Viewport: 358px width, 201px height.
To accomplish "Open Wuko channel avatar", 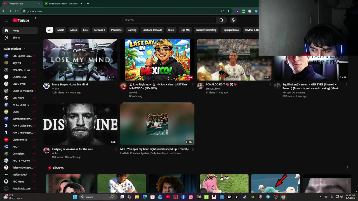I will [46, 150].
